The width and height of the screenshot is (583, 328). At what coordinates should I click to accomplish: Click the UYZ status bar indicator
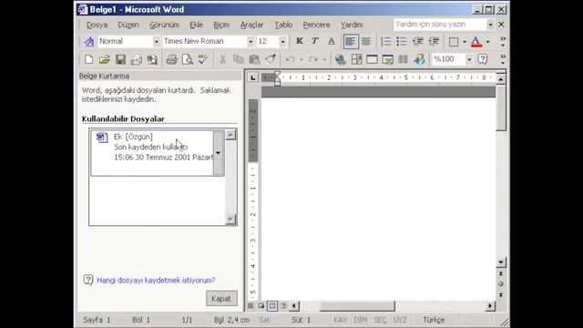click(400, 320)
